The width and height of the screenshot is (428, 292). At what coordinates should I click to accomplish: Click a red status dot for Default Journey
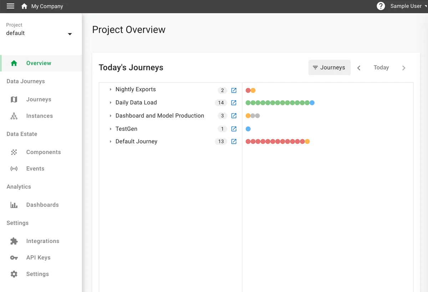(x=248, y=141)
